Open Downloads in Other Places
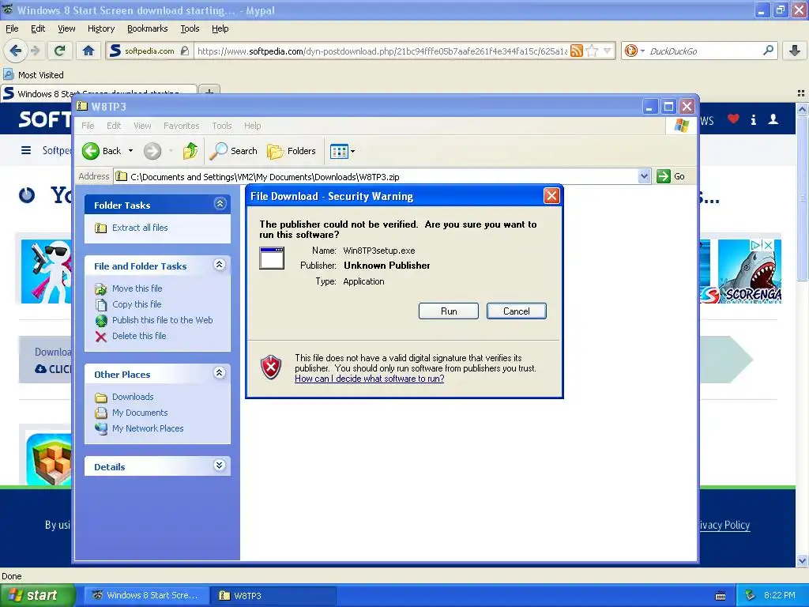This screenshot has width=809, height=607. pyautogui.click(x=133, y=397)
